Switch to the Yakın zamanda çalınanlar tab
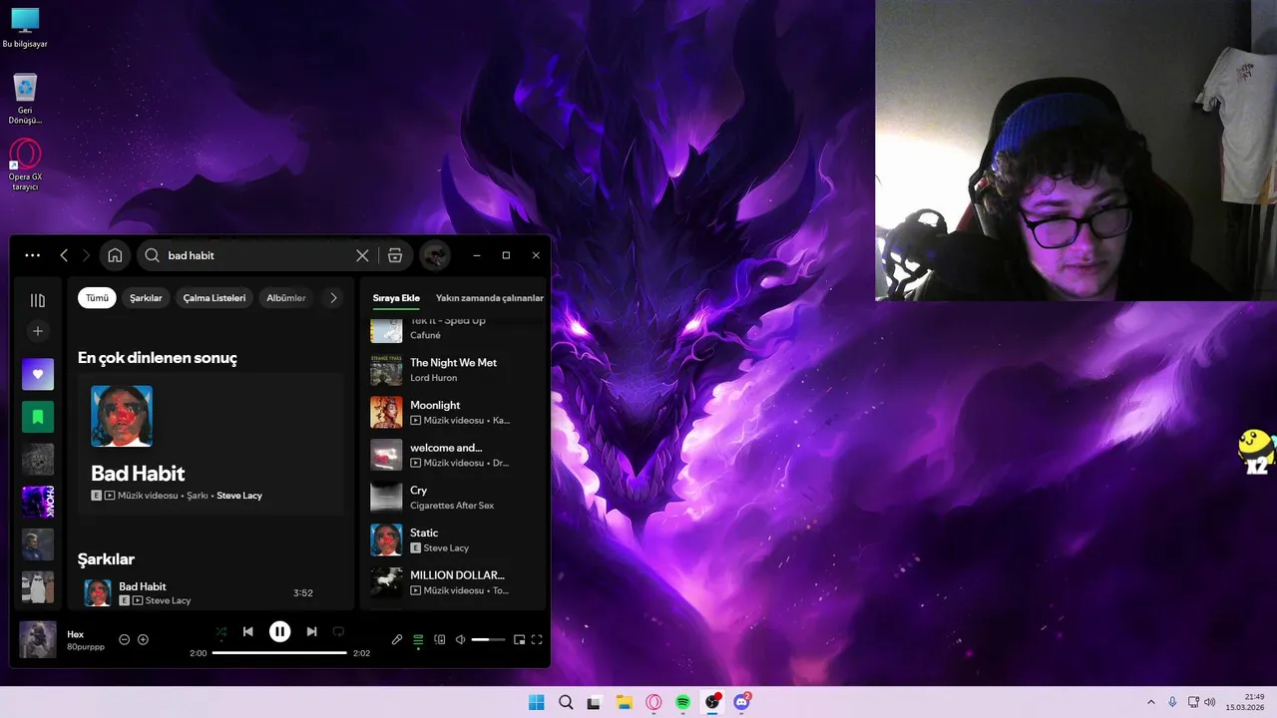 [x=490, y=298]
